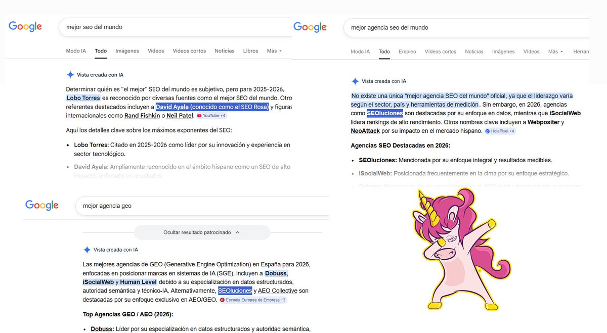This screenshot has width=607, height=333.
Task: Open Vídeos tab in 'mejor seo del mundo' search
Action: point(156,51)
